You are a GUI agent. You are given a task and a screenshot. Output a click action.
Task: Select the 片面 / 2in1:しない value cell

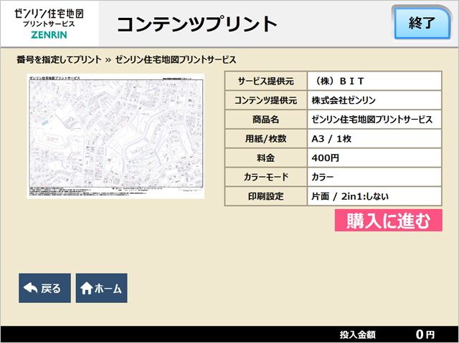(x=374, y=196)
